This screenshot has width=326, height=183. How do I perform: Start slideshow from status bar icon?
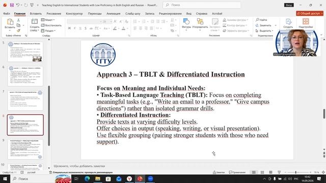coord(279,172)
